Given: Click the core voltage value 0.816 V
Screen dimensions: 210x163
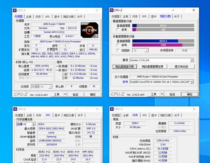Looking at the screenshot, I should click(69, 36).
